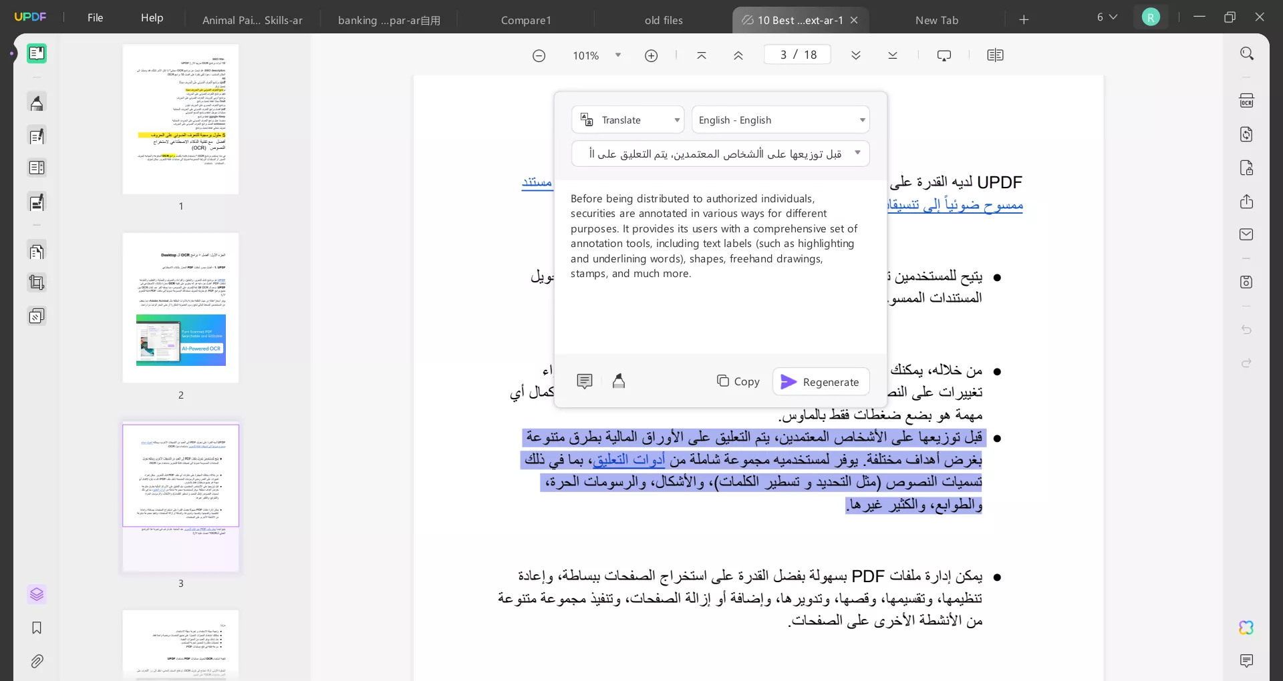Open the Save/export icon on right sidebar

(x=1246, y=282)
